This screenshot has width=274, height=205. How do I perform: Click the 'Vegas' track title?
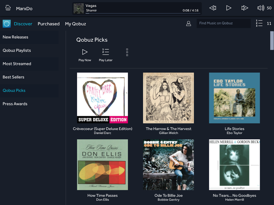91,6
